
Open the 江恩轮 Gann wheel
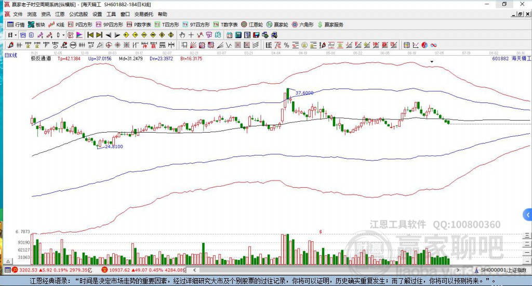coord(252,24)
